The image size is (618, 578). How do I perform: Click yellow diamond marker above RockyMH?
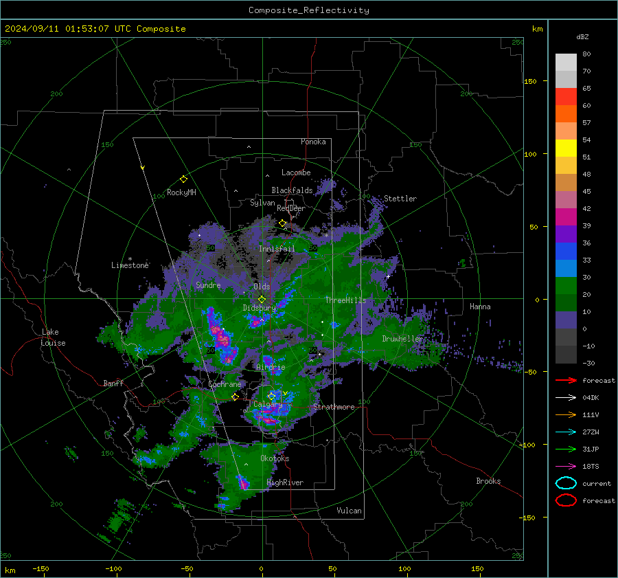(183, 179)
